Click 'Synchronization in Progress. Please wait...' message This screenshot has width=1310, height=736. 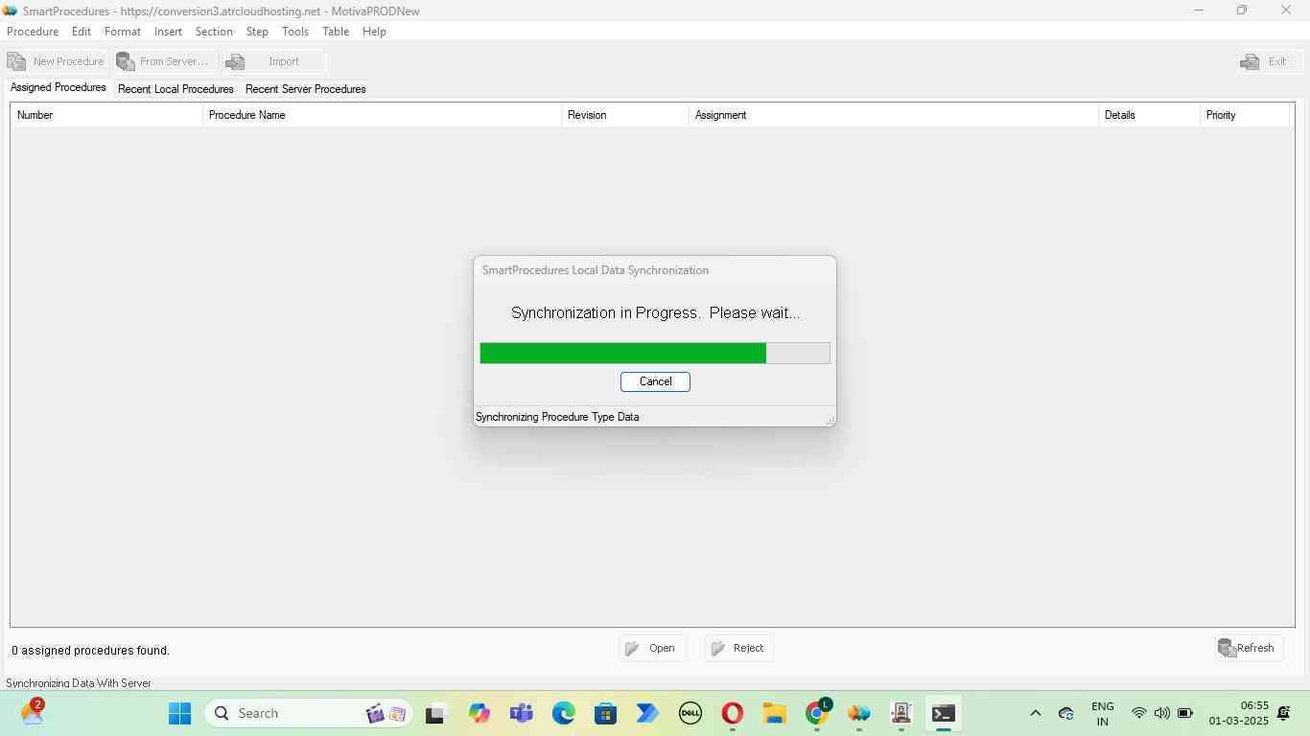tap(655, 312)
